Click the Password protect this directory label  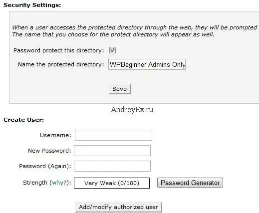[59, 50]
